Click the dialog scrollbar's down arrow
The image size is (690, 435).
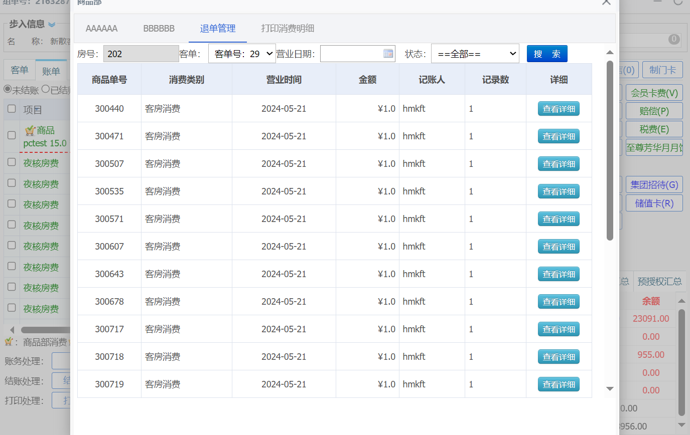pos(610,389)
